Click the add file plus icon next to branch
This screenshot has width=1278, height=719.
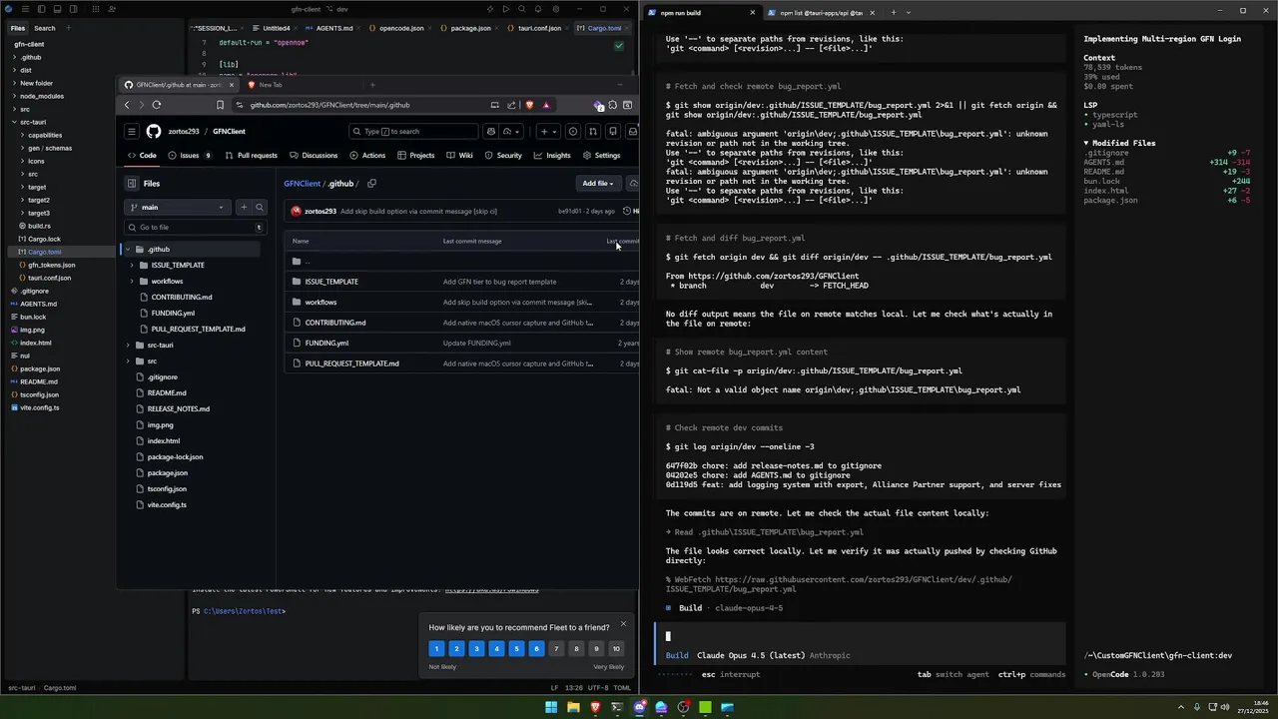[x=244, y=207]
